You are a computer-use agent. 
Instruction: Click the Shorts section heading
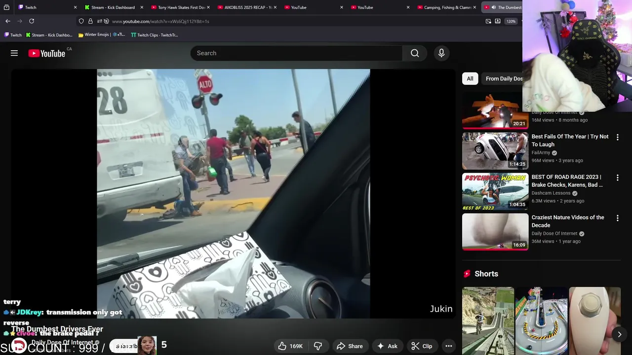pos(486,274)
